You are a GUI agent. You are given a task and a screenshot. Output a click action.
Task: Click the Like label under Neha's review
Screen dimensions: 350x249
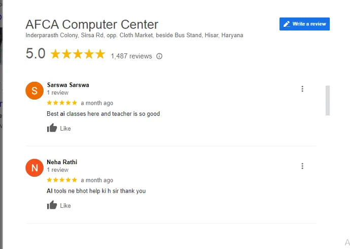pyautogui.click(x=65, y=206)
